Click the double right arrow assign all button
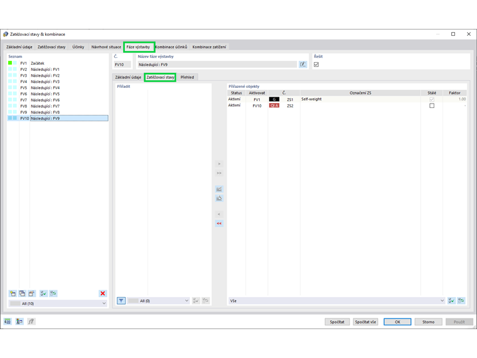The image size is (477, 358). click(x=219, y=173)
